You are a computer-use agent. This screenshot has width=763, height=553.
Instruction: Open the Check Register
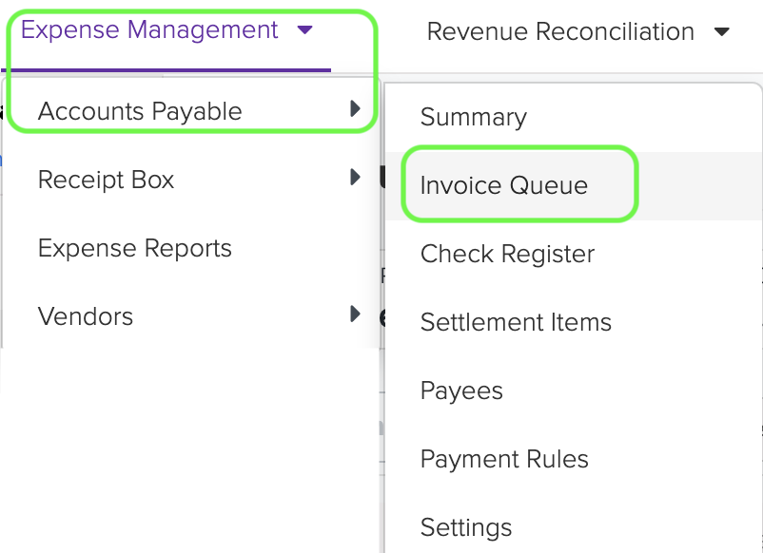point(506,254)
